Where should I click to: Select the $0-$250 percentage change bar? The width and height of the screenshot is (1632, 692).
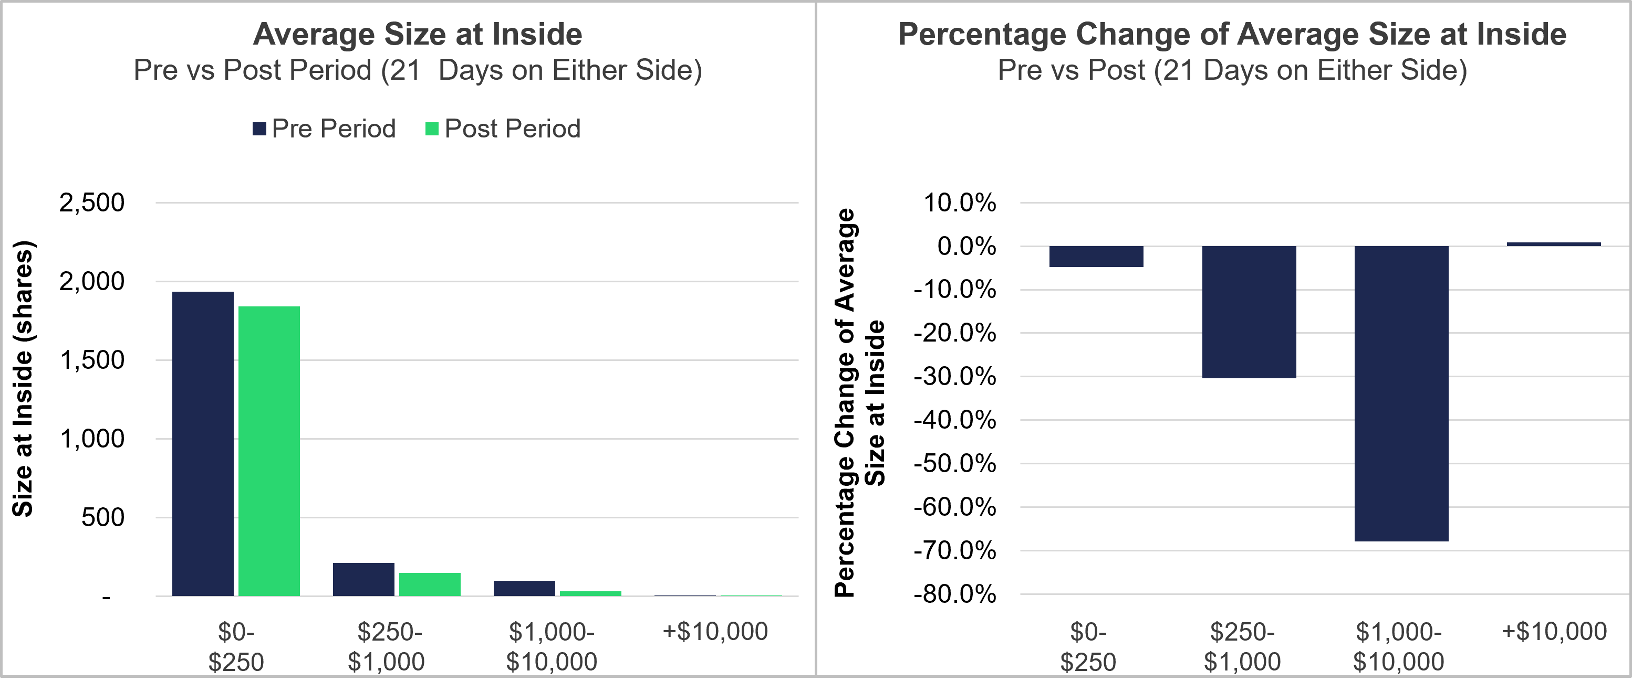pyautogui.click(x=1096, y=256)
